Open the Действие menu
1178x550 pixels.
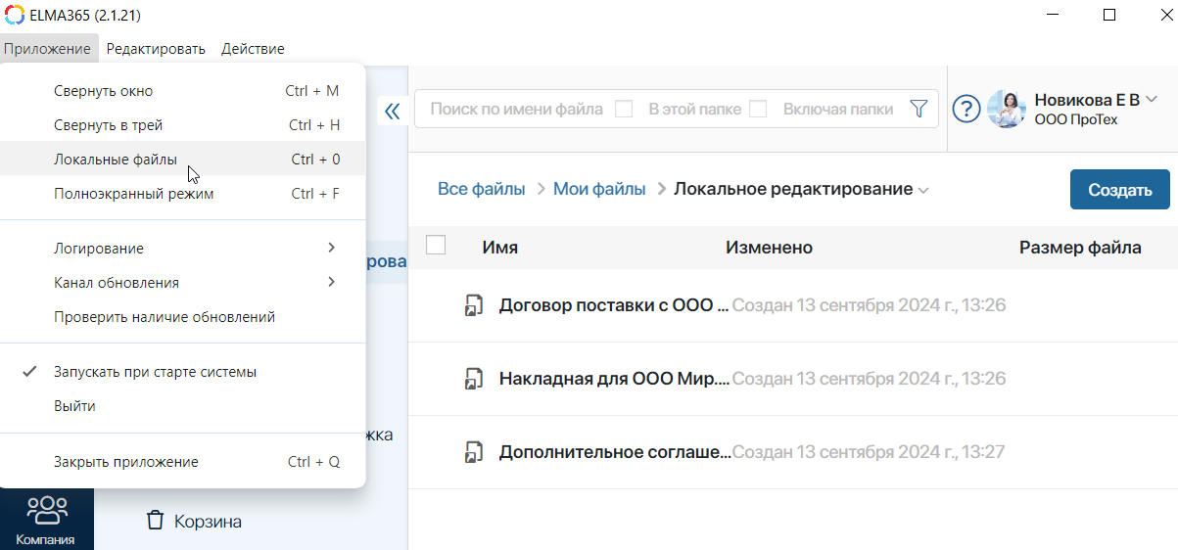(x=253, y=49)
